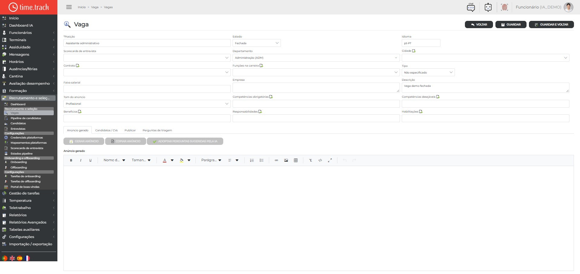Click the fingerprint icon in header

click(x=504, y=7)
